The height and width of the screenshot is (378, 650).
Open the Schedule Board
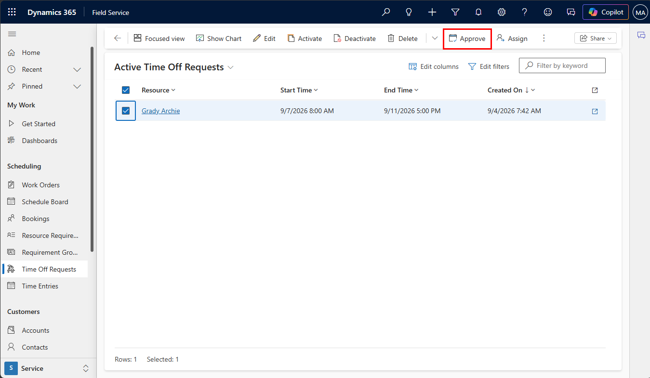[x=44, y=202]
